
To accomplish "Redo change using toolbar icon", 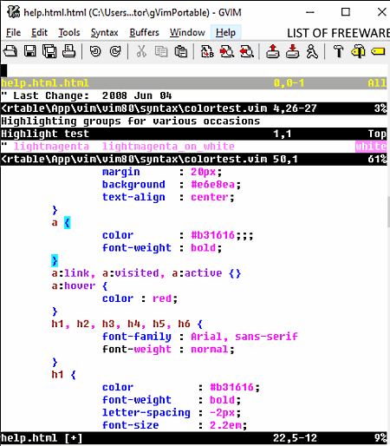I will [115, 52].
